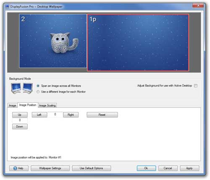This screenshot has height=180, width=210.
Task: Open the Image Position tab
Action: click(x=28, y=105)
